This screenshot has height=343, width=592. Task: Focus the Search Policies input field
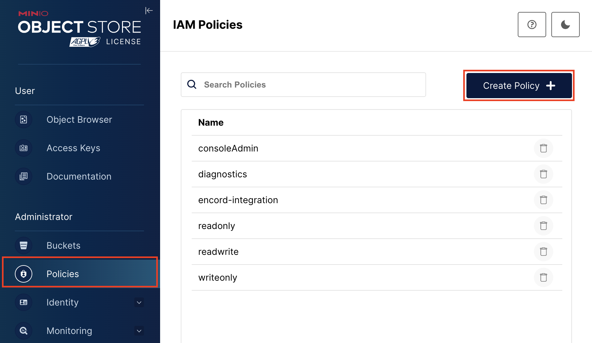(x=303, y=85)
